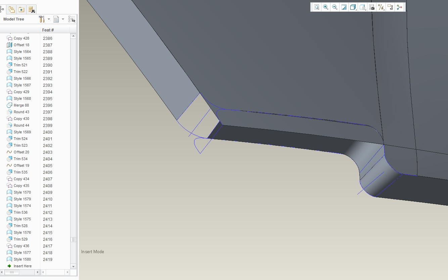Zoom out using the minus magnifier icon
Screen dimensions: 448x280
334,7
